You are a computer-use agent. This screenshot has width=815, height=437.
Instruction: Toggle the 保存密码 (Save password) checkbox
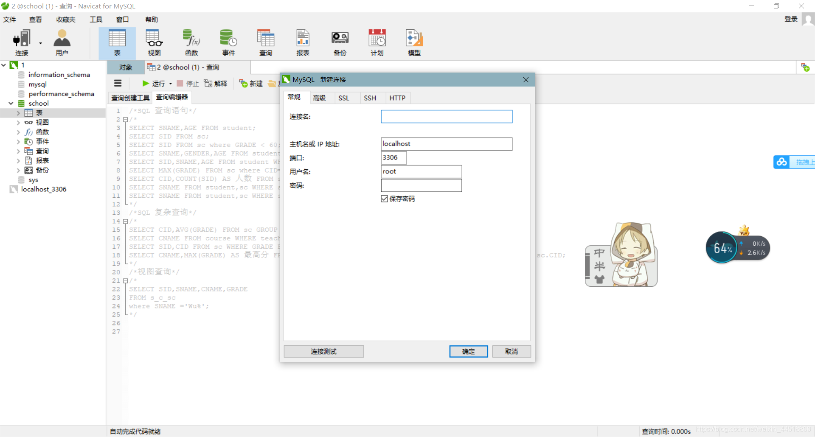coord(385,199)
